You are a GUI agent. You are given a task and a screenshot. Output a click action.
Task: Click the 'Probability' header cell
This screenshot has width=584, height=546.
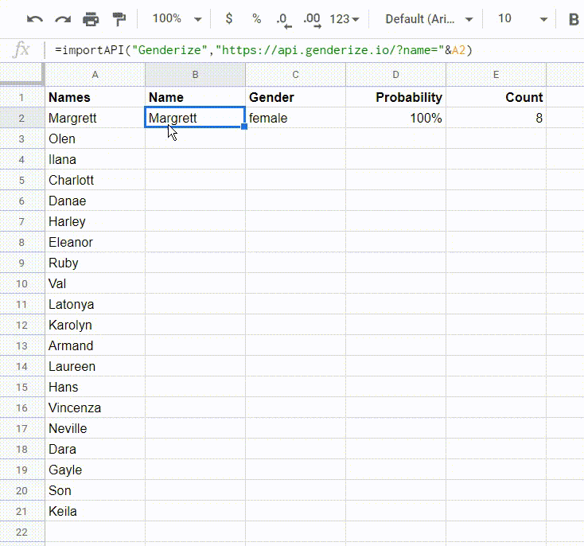pyautogui.click(x=395, y=97)
